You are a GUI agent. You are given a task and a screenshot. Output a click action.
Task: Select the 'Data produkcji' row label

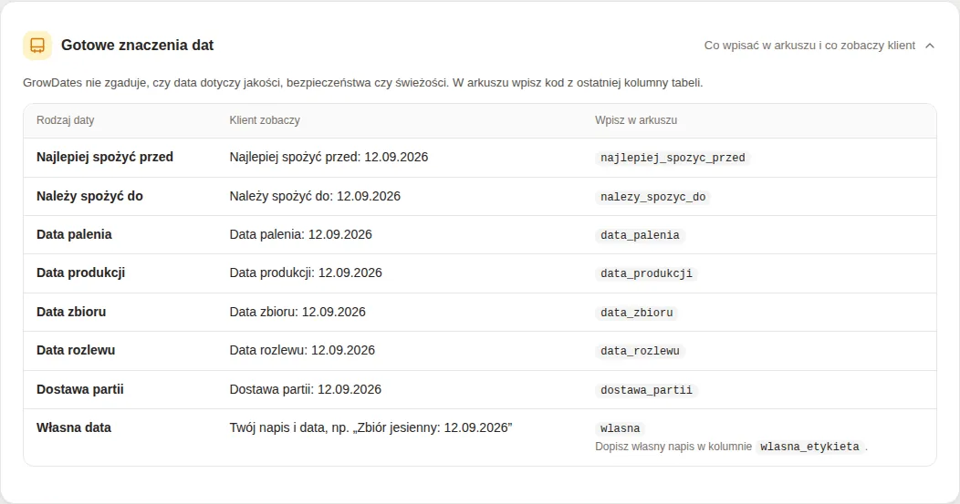point(81,273)
